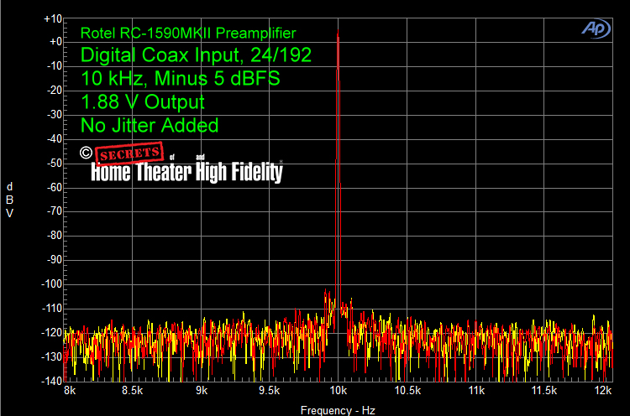Click the No Jitter Added annotation
The image size is (630, 416).
(150, 126)
